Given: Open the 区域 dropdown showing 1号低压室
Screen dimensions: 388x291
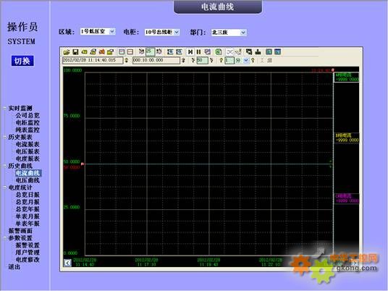Looking at the screenshot, I should coord(98,32).
